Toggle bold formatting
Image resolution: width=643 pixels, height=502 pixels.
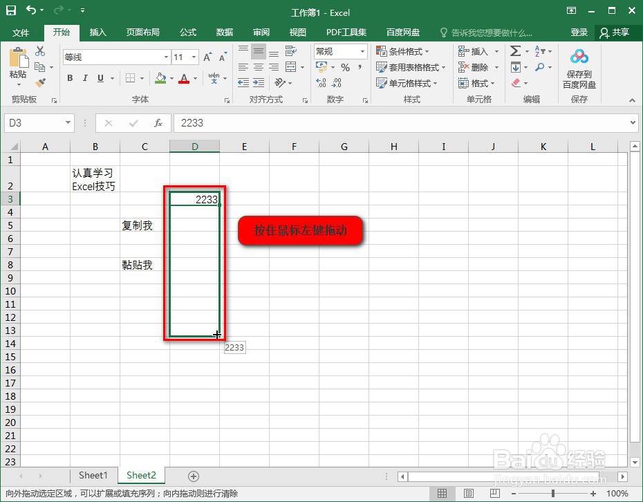coord(68,78)
